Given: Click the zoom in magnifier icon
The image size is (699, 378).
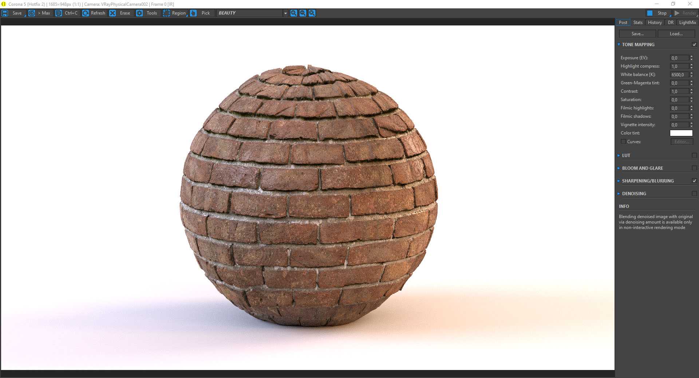Looking at the screenshot, I should point(293,13).
